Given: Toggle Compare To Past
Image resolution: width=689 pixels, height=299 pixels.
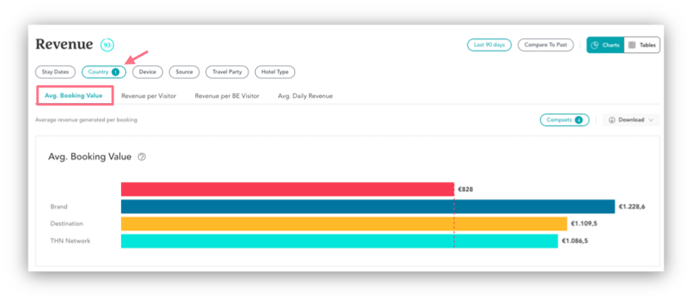Looking at the screenshot, I should pyautogui.click(x=545, y=45).
